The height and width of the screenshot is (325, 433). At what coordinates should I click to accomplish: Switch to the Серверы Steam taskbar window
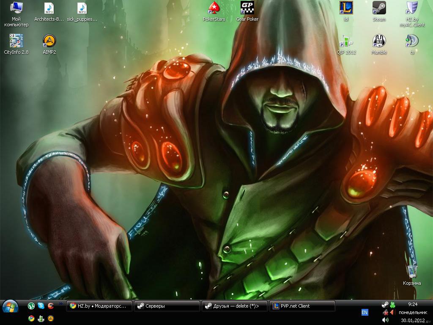167,306
